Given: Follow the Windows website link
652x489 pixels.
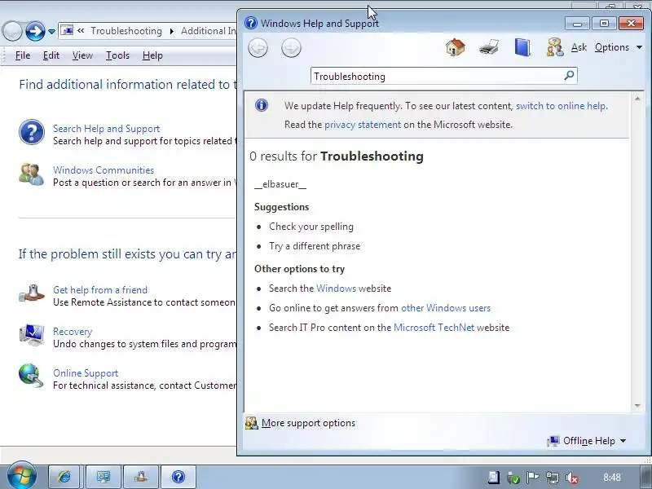Looking at the screenshot, I should click(336, 289).
